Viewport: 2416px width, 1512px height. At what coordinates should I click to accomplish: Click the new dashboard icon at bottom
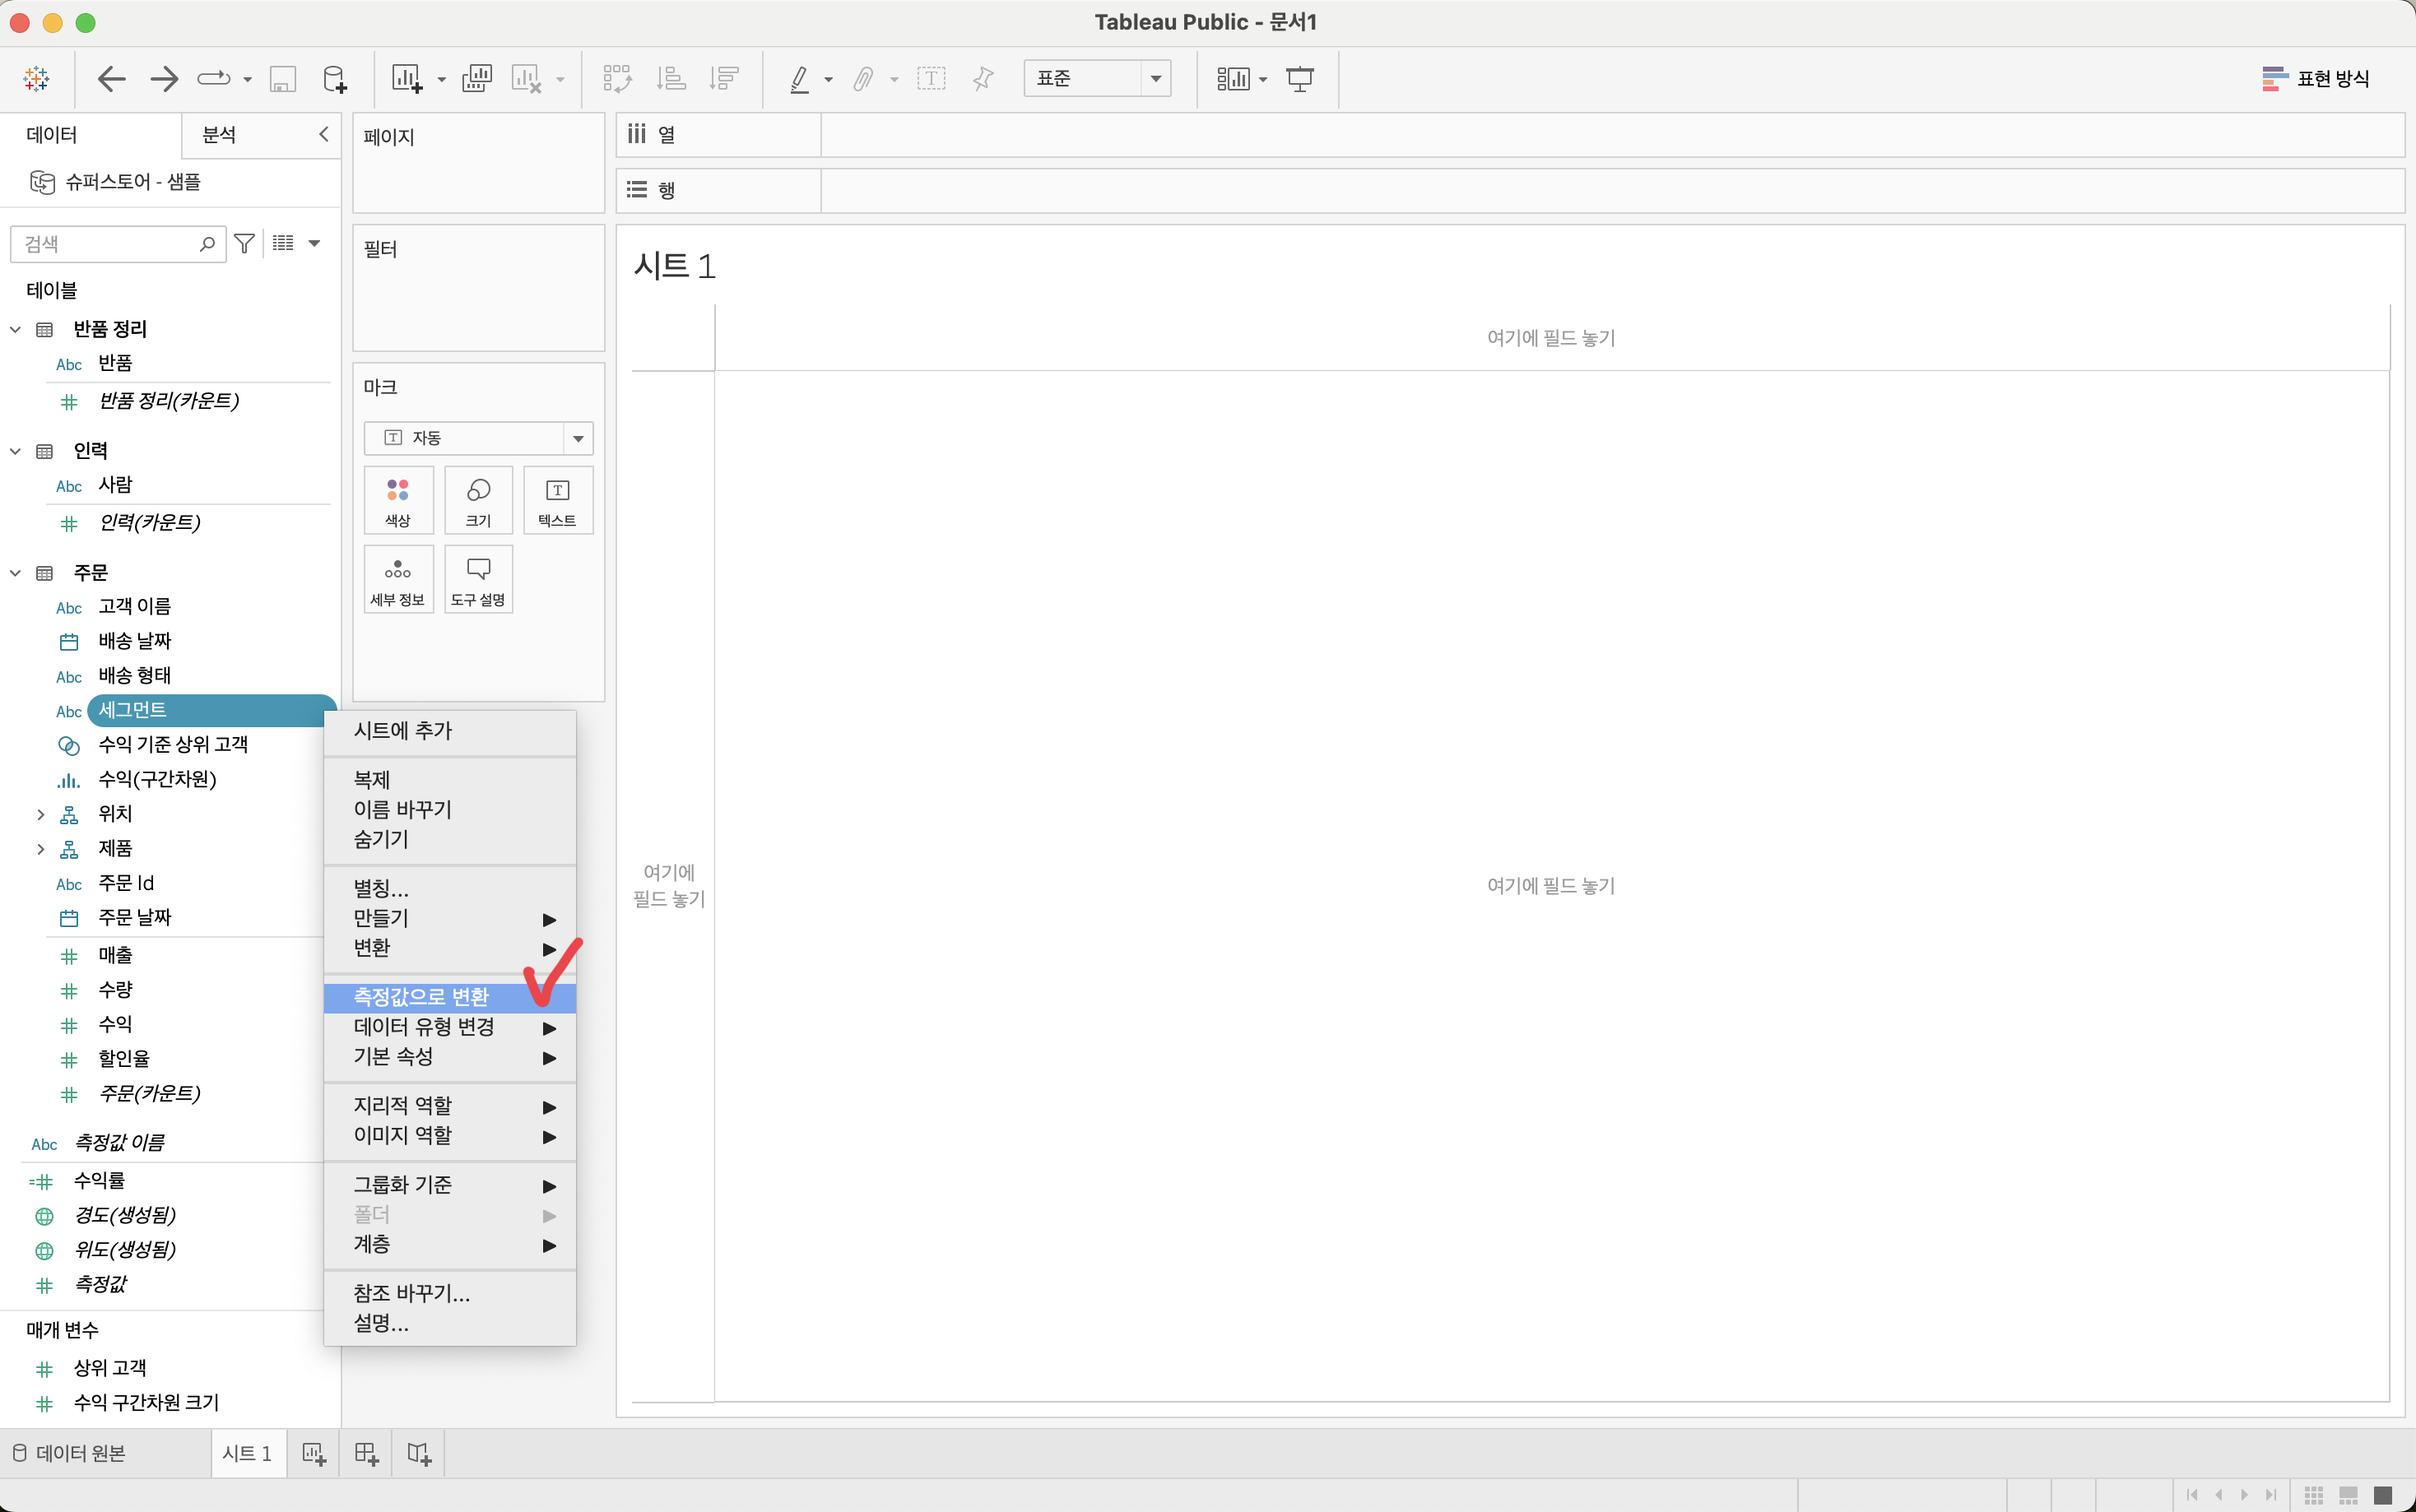pyautogui.click(x=366, y=1453)
